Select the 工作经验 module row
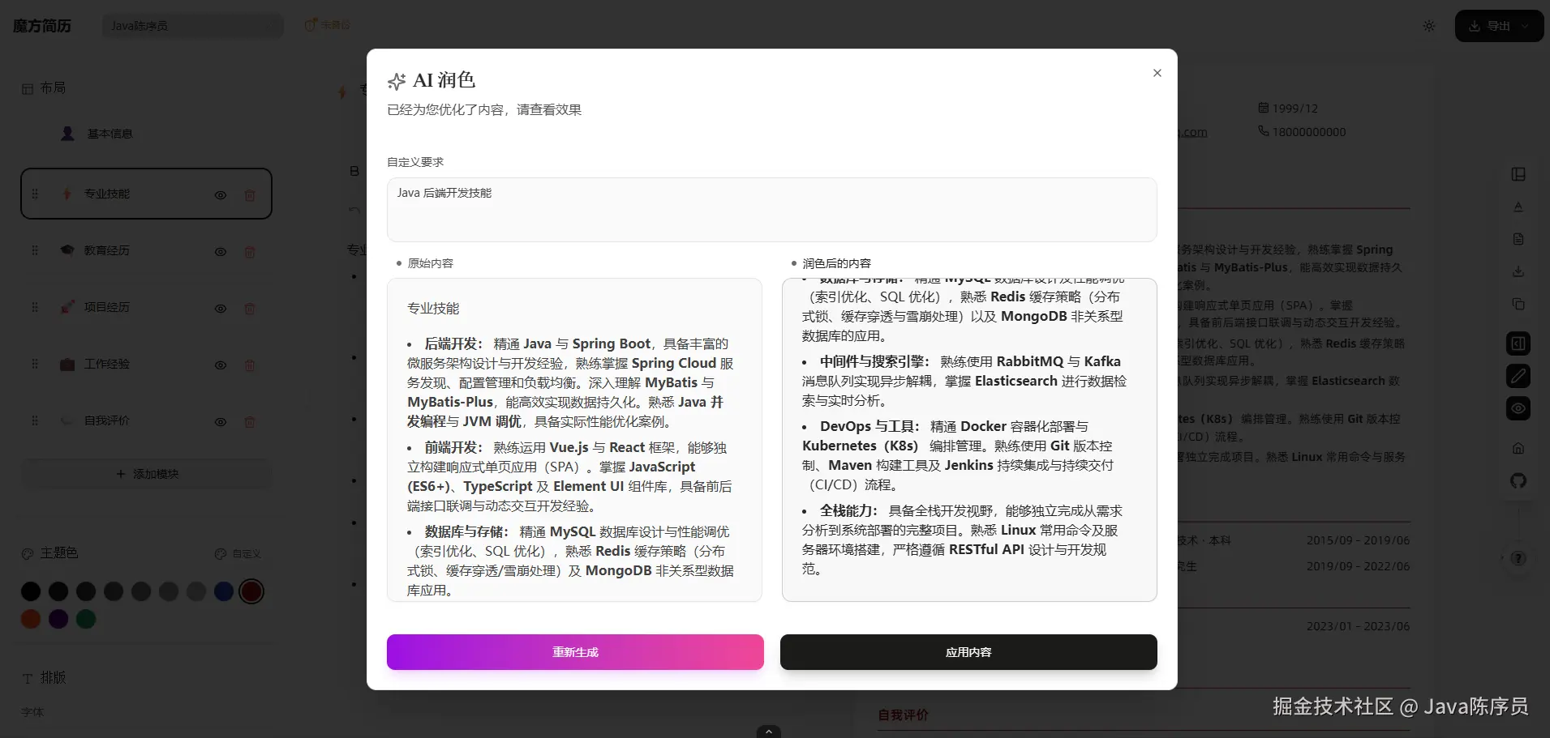The image size is (1550, 738). point(146,365)
